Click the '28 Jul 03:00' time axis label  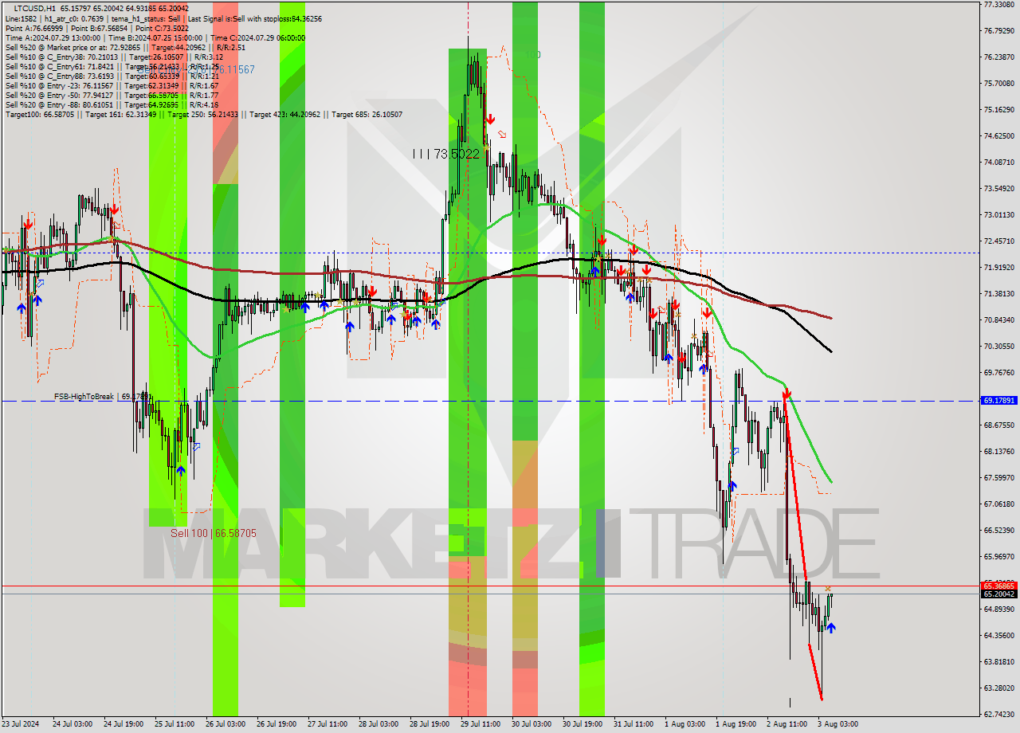(378, 724)
